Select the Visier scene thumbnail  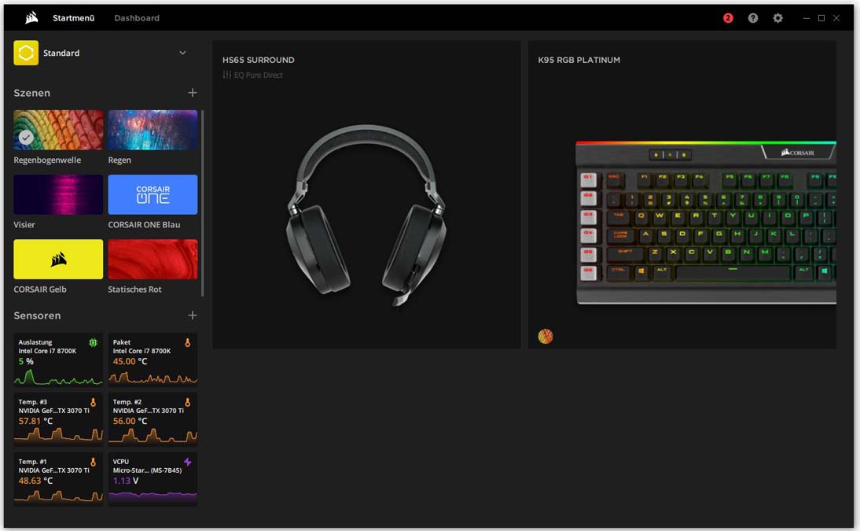pos(58,194)
